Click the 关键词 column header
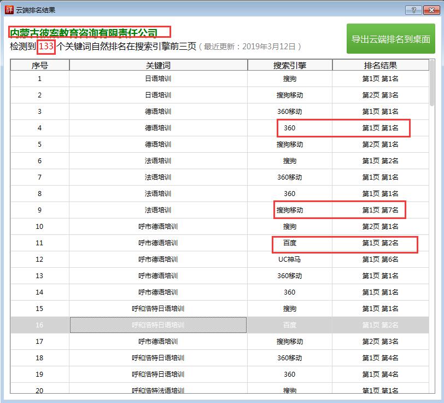The height and width of the screenshot is (403, 444). click(157, 65)
